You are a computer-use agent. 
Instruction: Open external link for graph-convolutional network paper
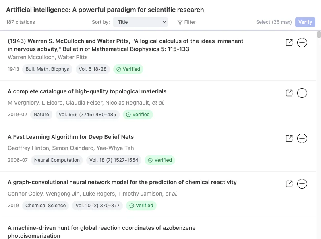[289, 184]
